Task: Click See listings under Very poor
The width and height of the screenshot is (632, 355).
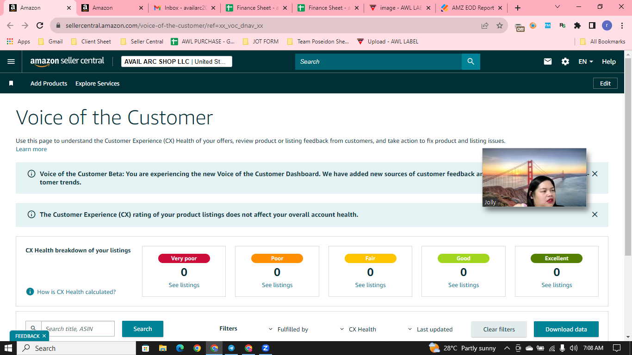Action: 184,285
